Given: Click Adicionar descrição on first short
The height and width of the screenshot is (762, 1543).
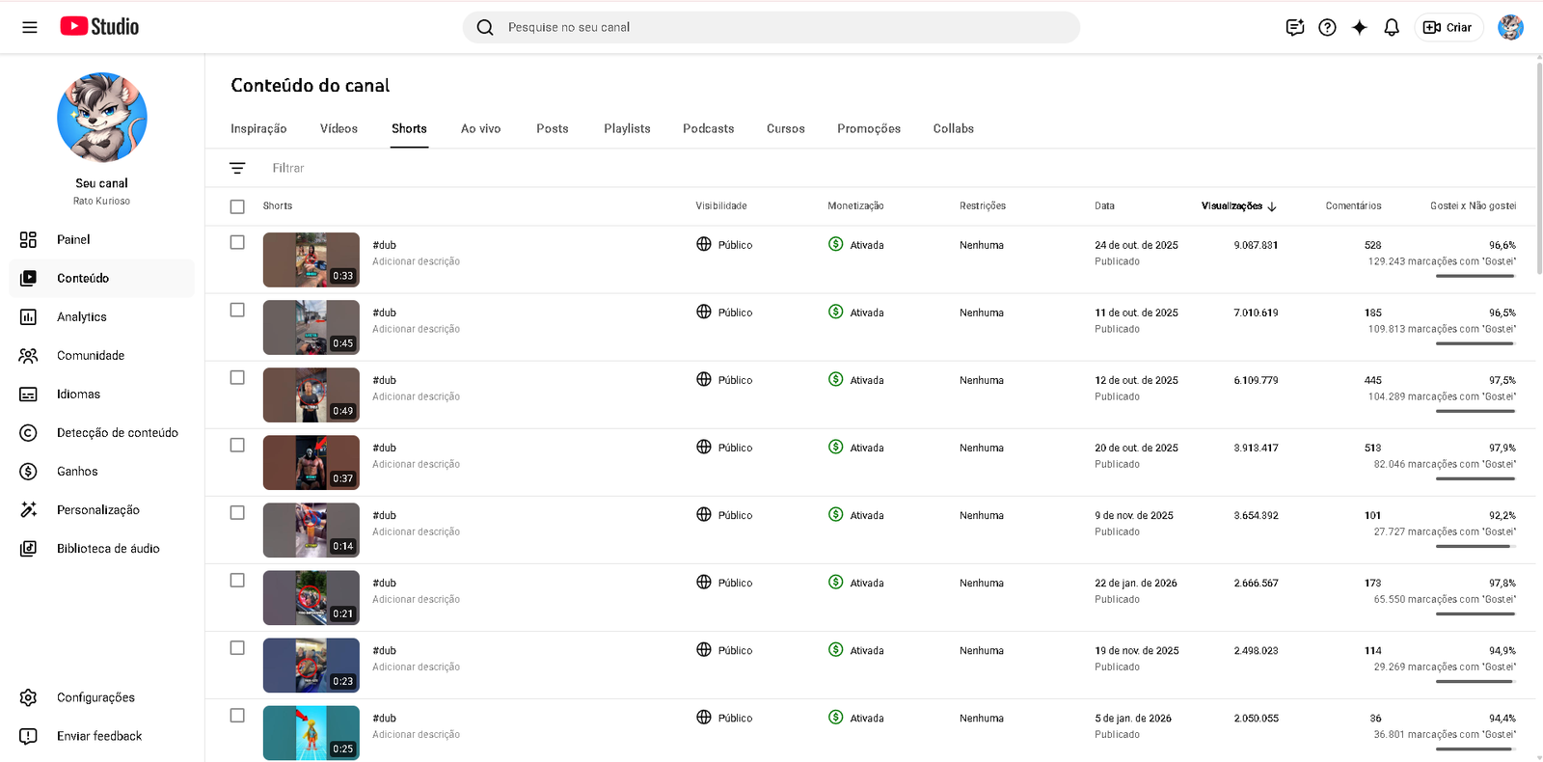Looking at the screenshot, I should (416, 261).
